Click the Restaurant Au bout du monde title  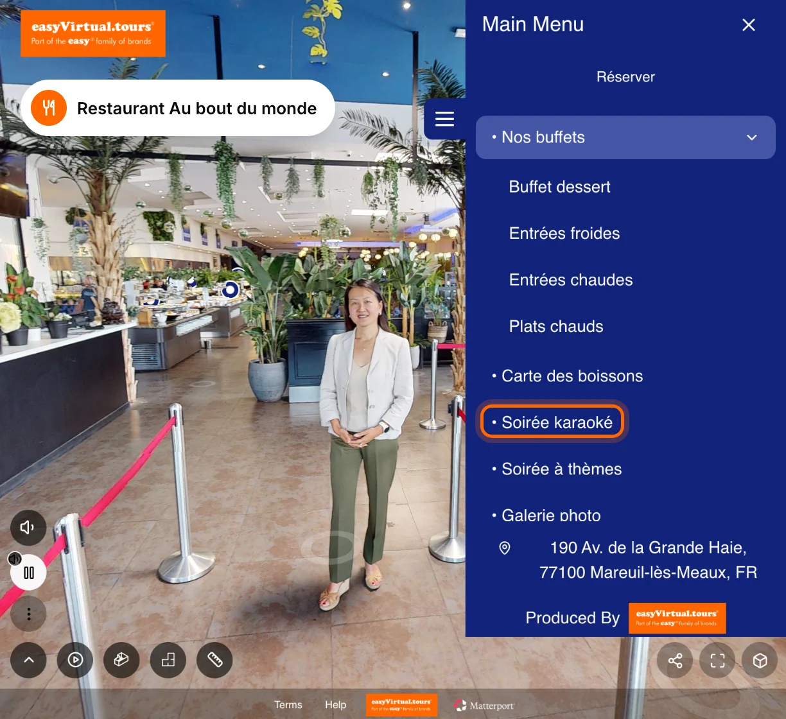pyautogui.click(x=197, y=108)
